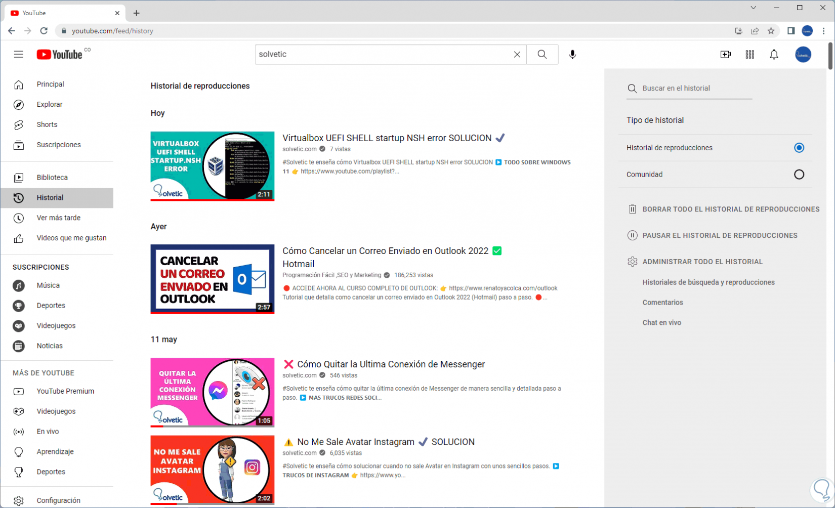Install YouTube app from address bar
Screen dimensions: 835x508
[738, 31]
